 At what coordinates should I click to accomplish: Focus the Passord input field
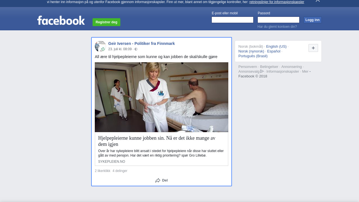click(x=279, y=20)
